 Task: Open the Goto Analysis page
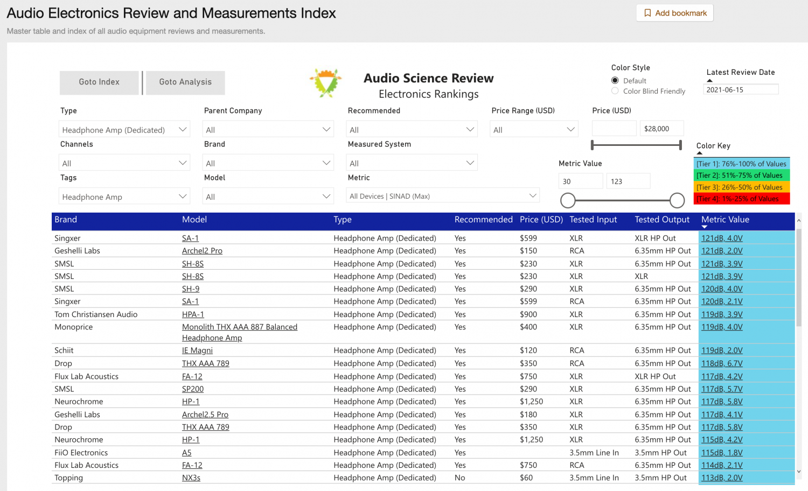pos(185,82)
